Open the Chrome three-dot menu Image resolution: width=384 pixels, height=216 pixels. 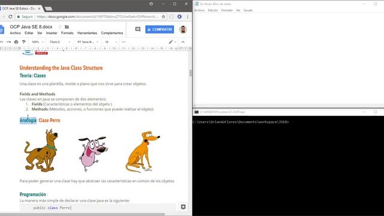pos(188,17)
